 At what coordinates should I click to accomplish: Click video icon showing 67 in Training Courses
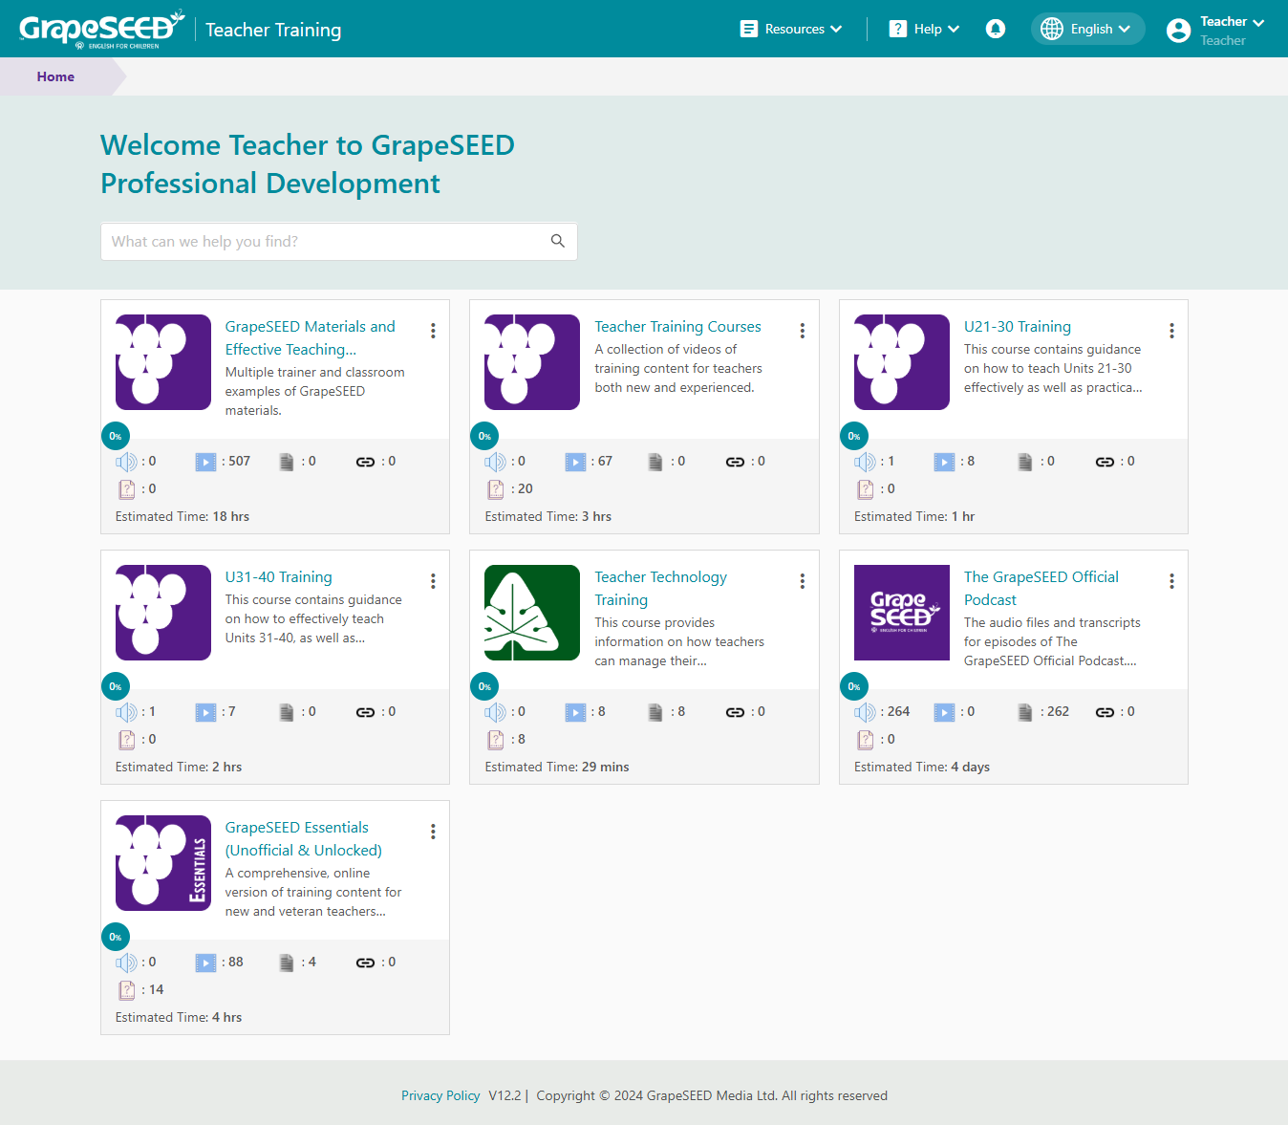[x=575, y=462]
